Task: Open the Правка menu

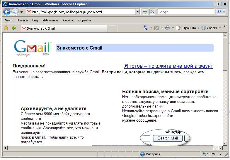Action: [x=22, y=20]
